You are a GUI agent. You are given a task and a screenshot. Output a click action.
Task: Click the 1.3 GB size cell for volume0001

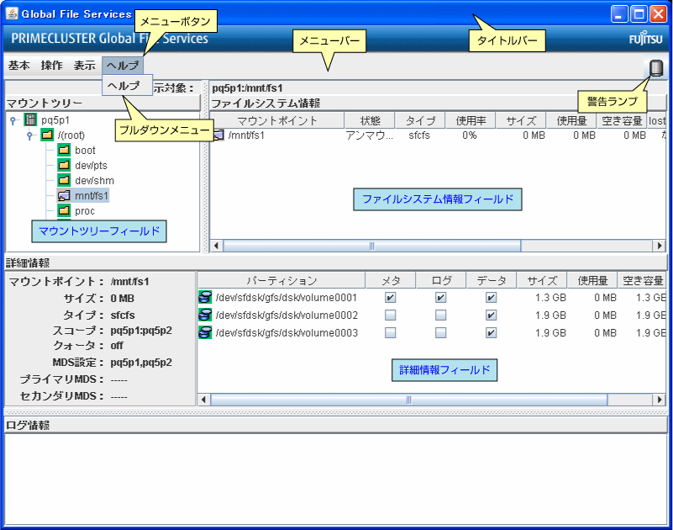click(550, 298)
